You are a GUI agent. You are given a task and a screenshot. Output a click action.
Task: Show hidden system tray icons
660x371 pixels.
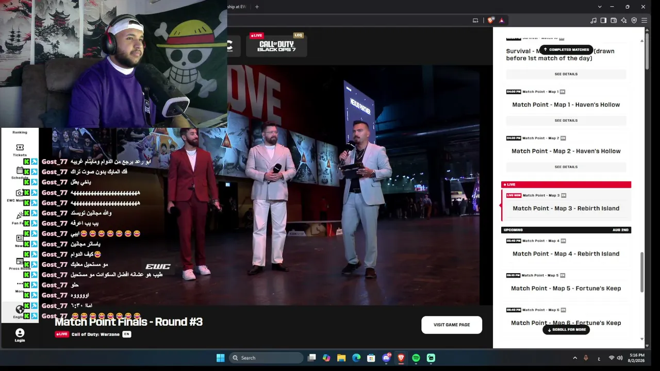click(x=575, y=358)
